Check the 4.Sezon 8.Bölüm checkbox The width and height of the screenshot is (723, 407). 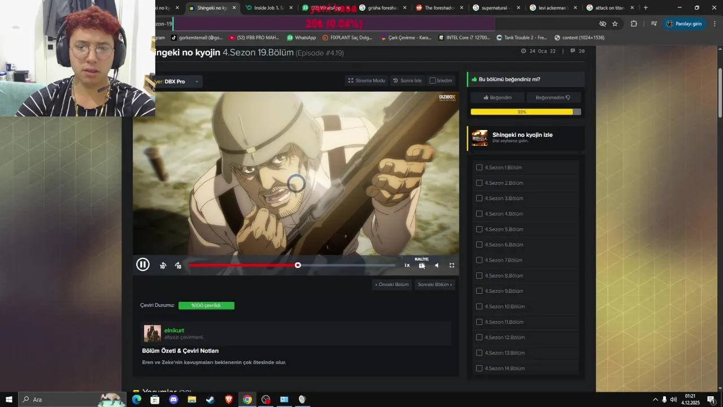click(479, 275)
